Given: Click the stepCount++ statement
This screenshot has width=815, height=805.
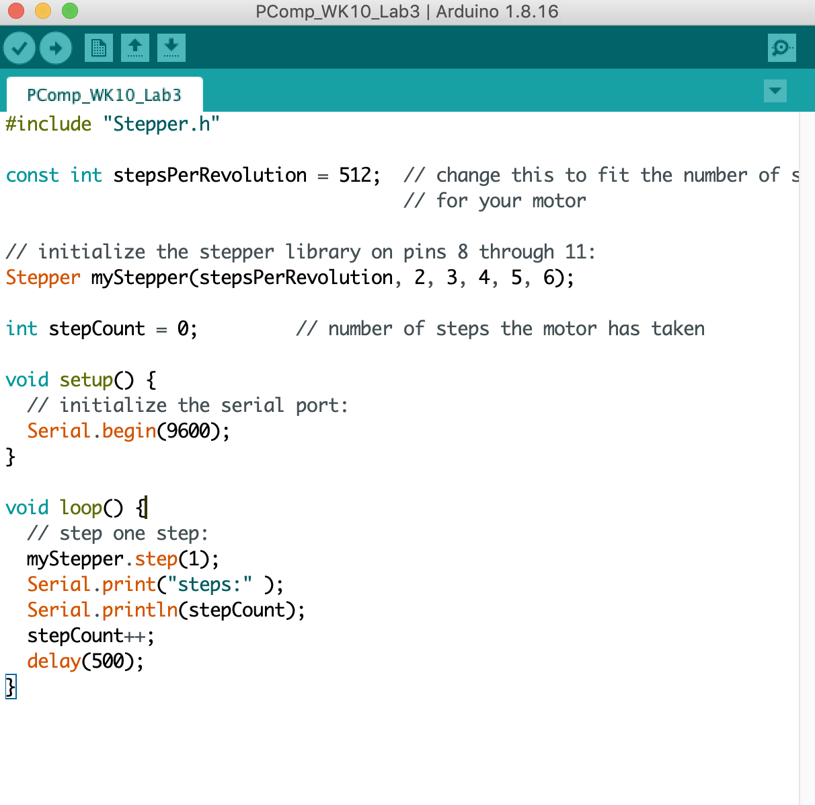Looking at the screenshot, I should pos(90,635).
